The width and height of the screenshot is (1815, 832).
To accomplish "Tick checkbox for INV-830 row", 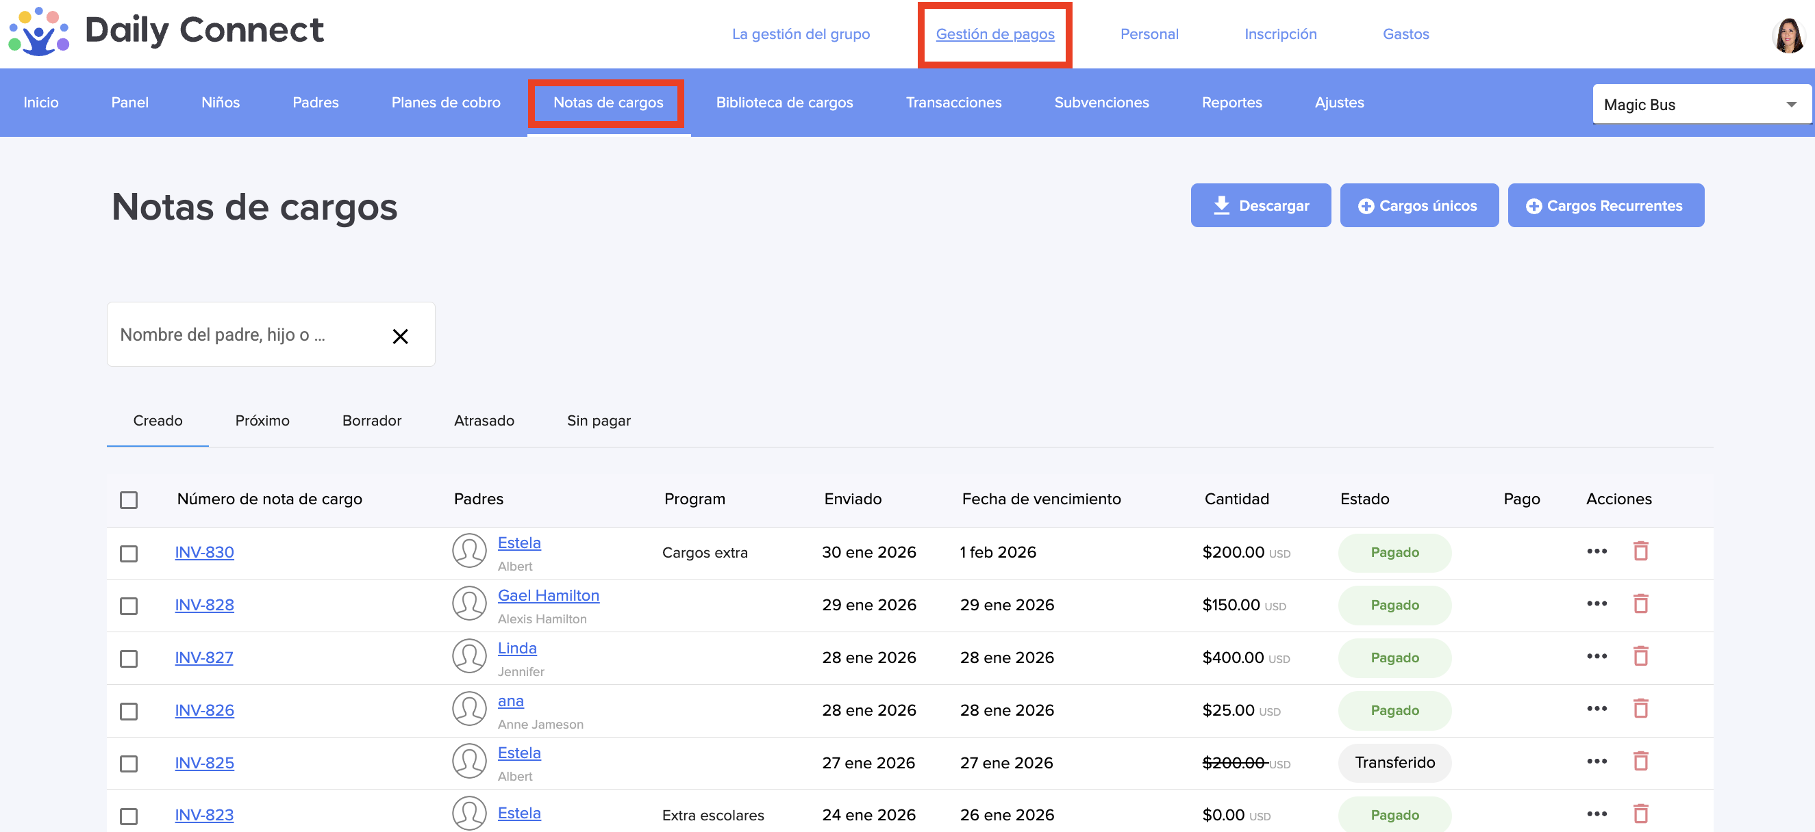I will coord(128,554).
